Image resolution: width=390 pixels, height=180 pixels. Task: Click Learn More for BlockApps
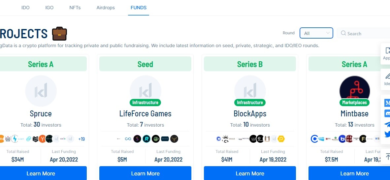tap(250, 173)
